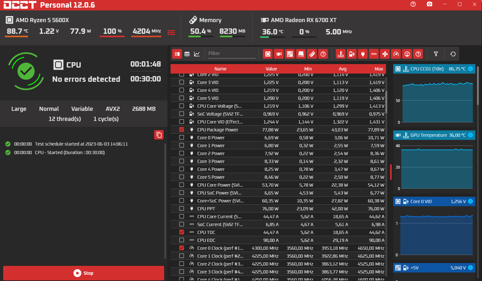The width and height of the screenshot is (482, 281).
Task: Check the Core 5 Power checkbox
Action: coord(182,177)
